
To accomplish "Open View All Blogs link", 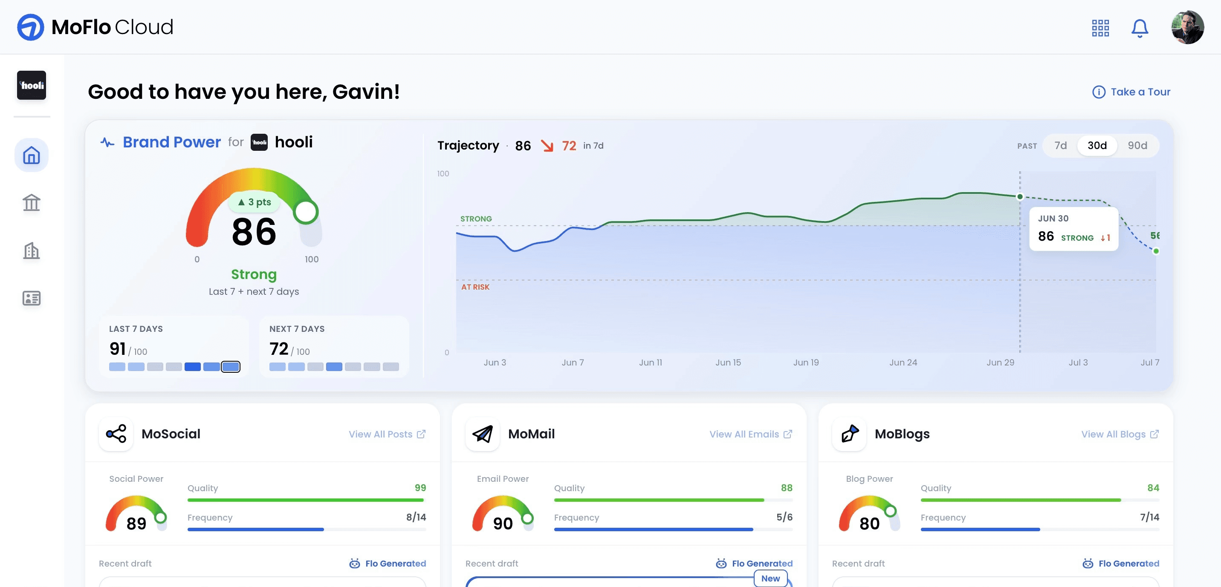I will [1120, 434].
